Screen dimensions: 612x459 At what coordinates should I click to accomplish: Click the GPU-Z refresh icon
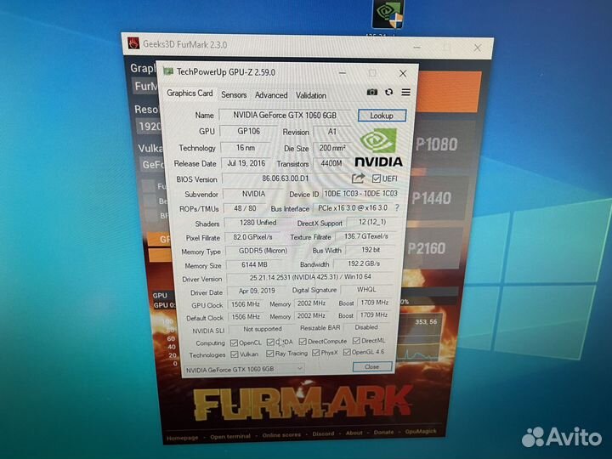click(x=389, y=92)
